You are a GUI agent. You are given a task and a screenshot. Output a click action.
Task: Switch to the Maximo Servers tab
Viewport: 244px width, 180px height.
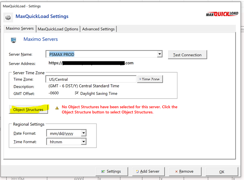pos(20,29)
